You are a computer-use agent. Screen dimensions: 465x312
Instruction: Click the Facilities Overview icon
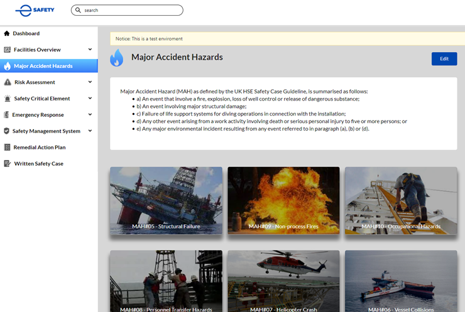(7, 50)
